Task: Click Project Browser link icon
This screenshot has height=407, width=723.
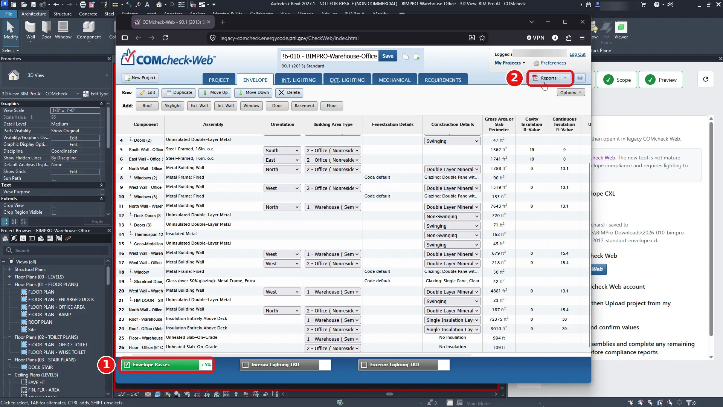Action: click(68, 238)
